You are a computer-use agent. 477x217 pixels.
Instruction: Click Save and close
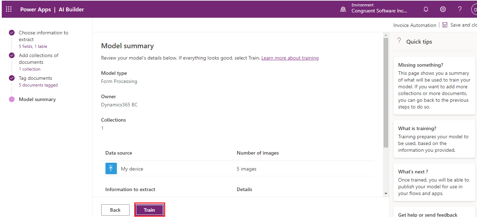464,25
